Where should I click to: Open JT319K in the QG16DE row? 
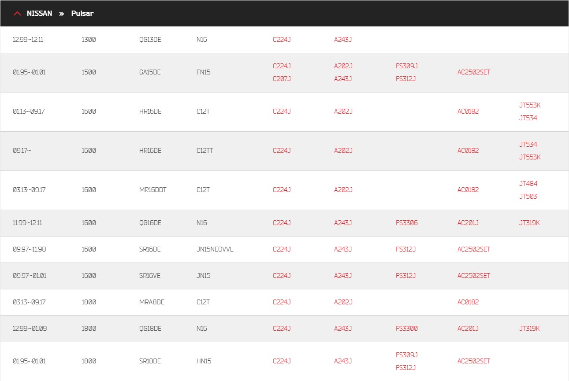(529, 223)
